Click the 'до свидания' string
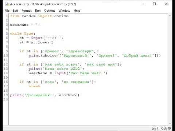 [x=76, y=82]
